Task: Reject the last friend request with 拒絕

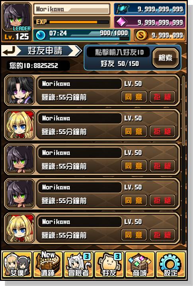Action: pyautogui.click(x=162, y=235)
